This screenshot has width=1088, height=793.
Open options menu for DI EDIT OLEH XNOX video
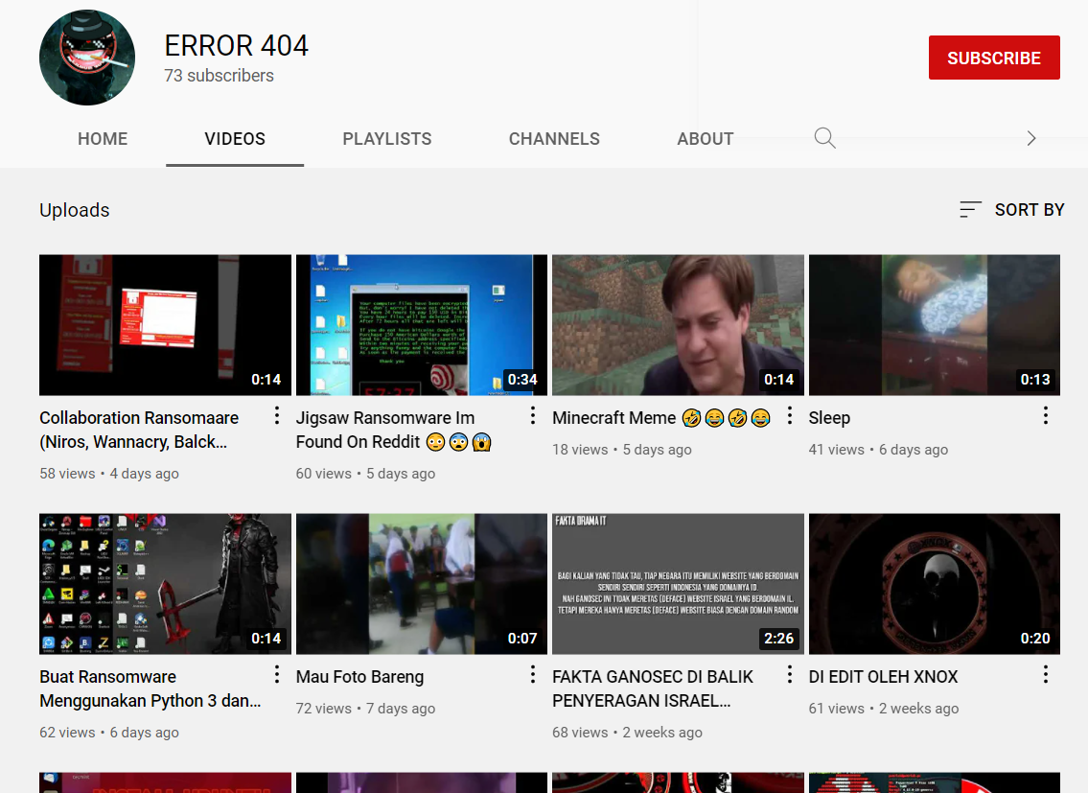pyautogui.click(x=1045, y=674)
